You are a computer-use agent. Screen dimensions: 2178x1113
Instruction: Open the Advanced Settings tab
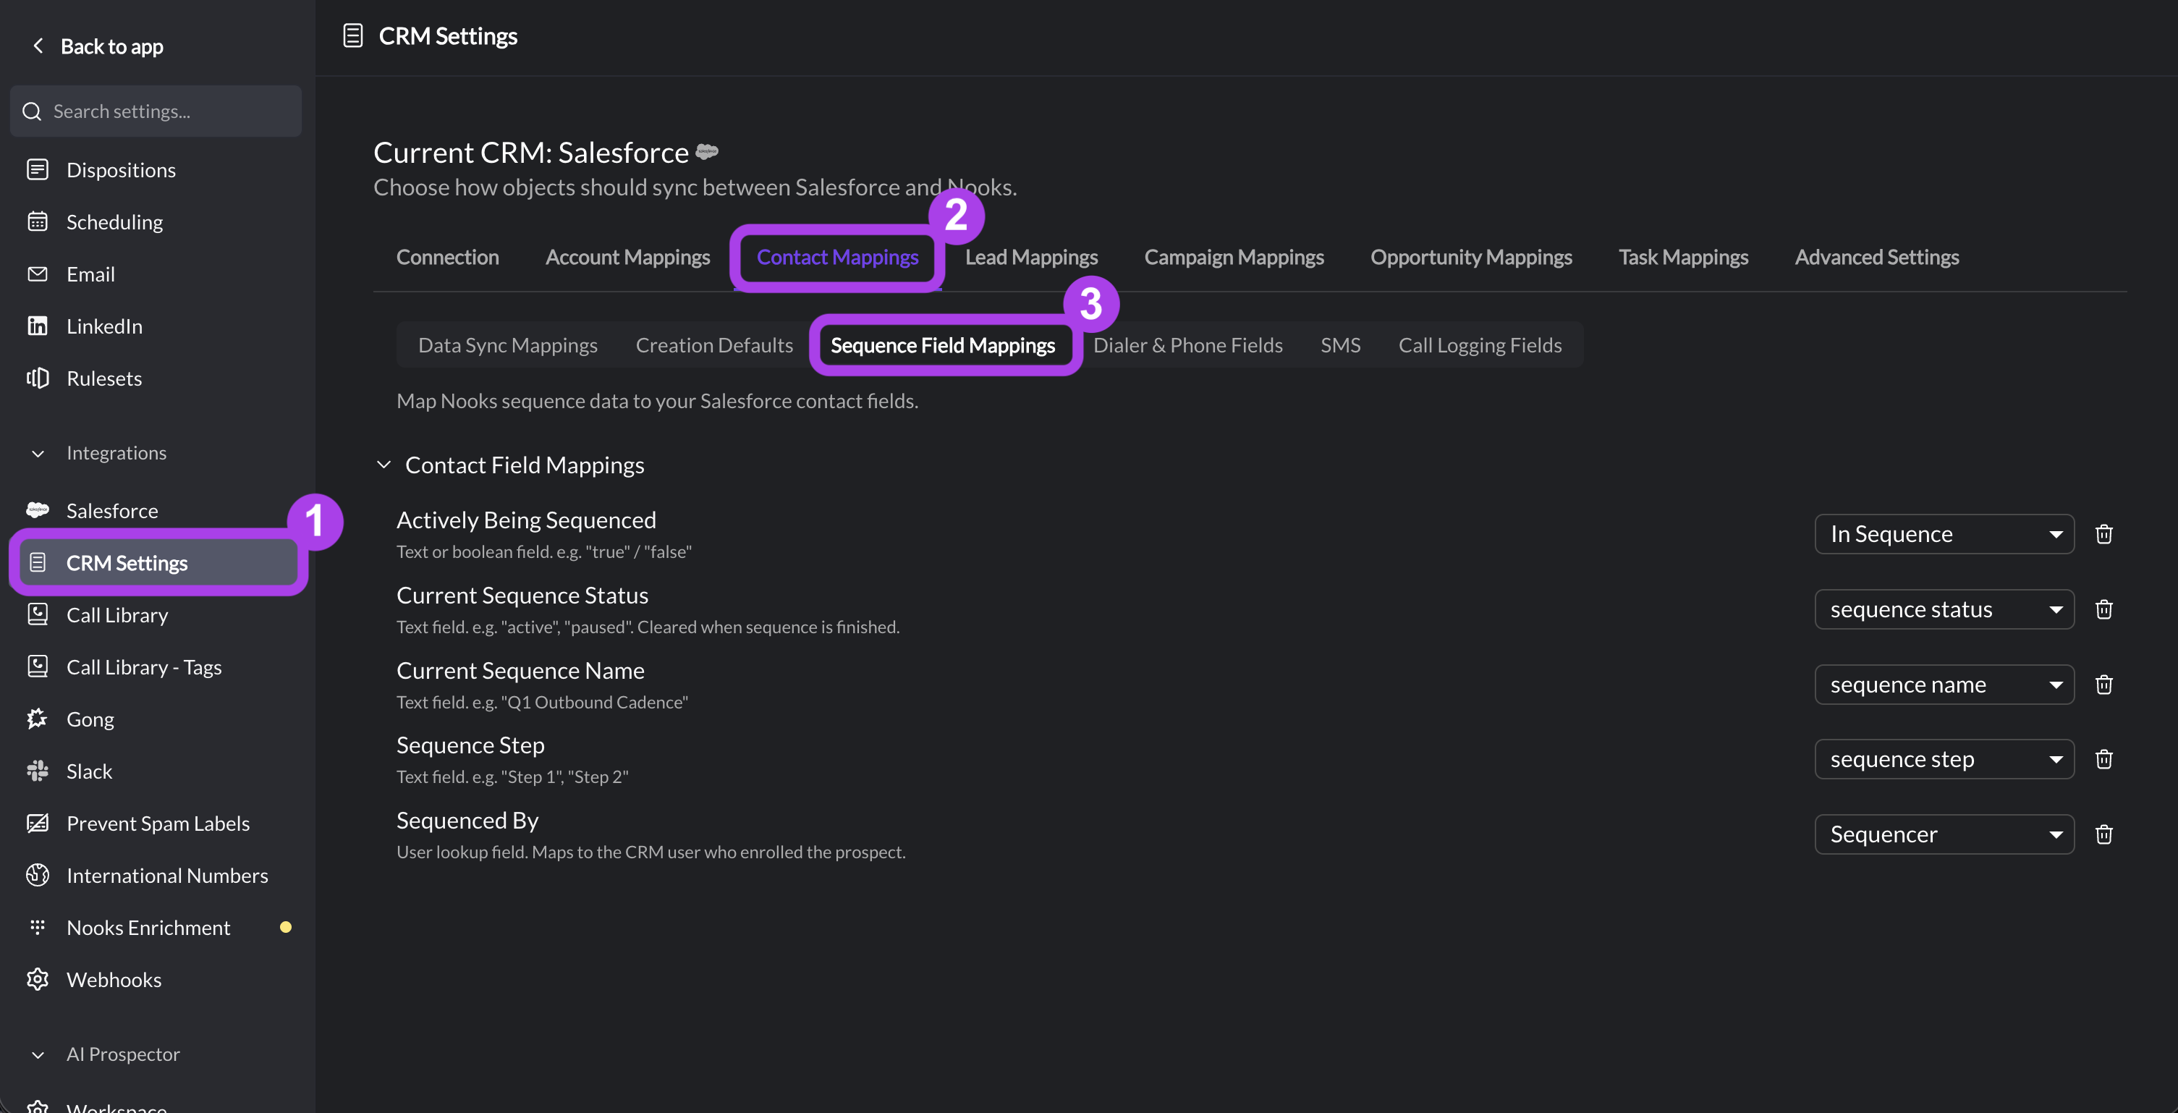point(1876,256)
